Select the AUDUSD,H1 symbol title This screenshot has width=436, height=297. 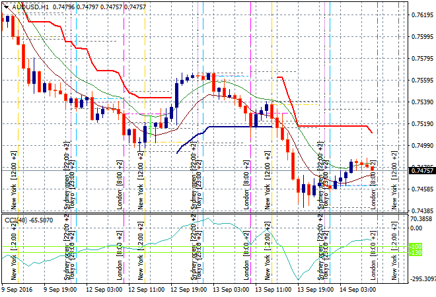click(30, 6)
